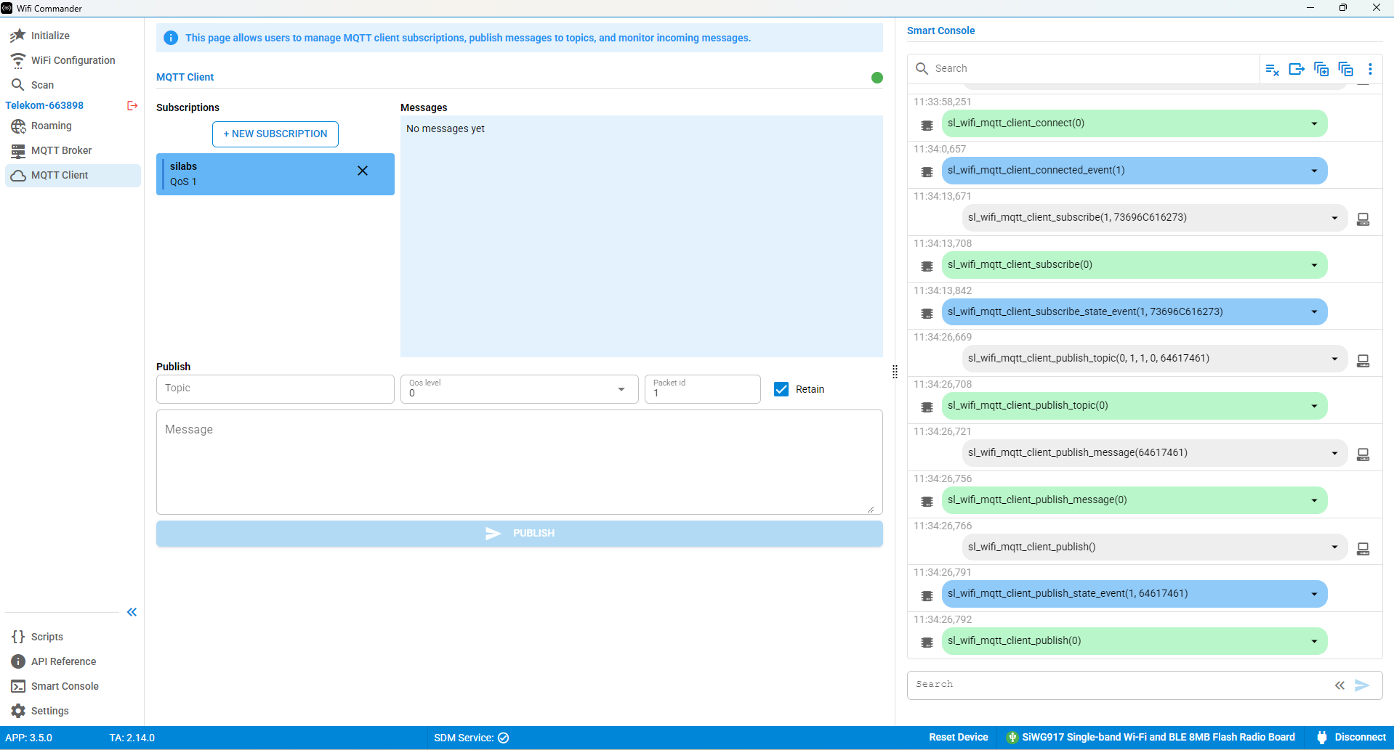Open the MQTT Broker page
Image resolution: width=1394 pixels, height=750 pixels.
[73, 150]
